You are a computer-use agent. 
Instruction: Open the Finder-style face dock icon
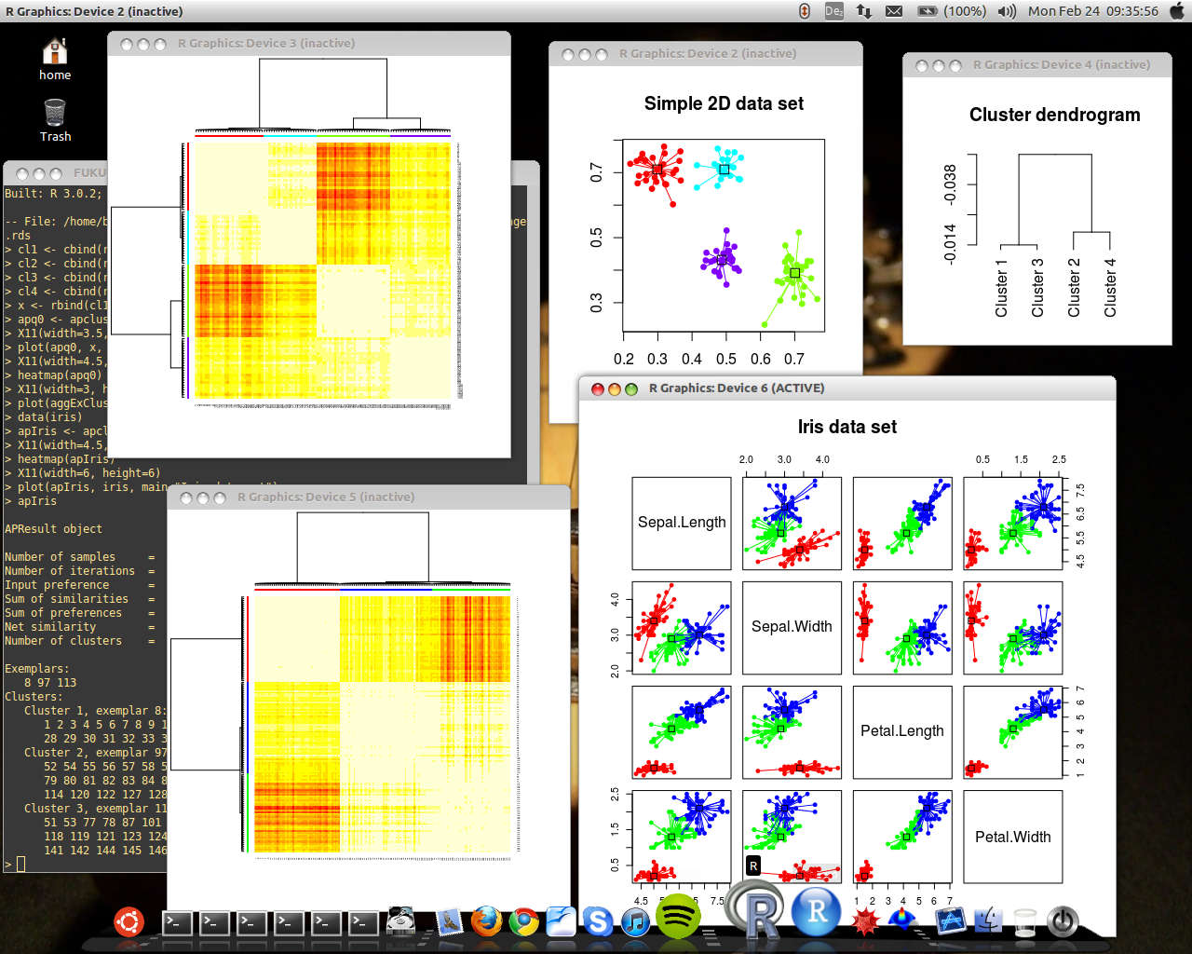click(x=987, y=921)
